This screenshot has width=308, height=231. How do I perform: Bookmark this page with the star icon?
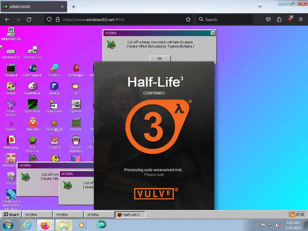[x=188, y=20]
